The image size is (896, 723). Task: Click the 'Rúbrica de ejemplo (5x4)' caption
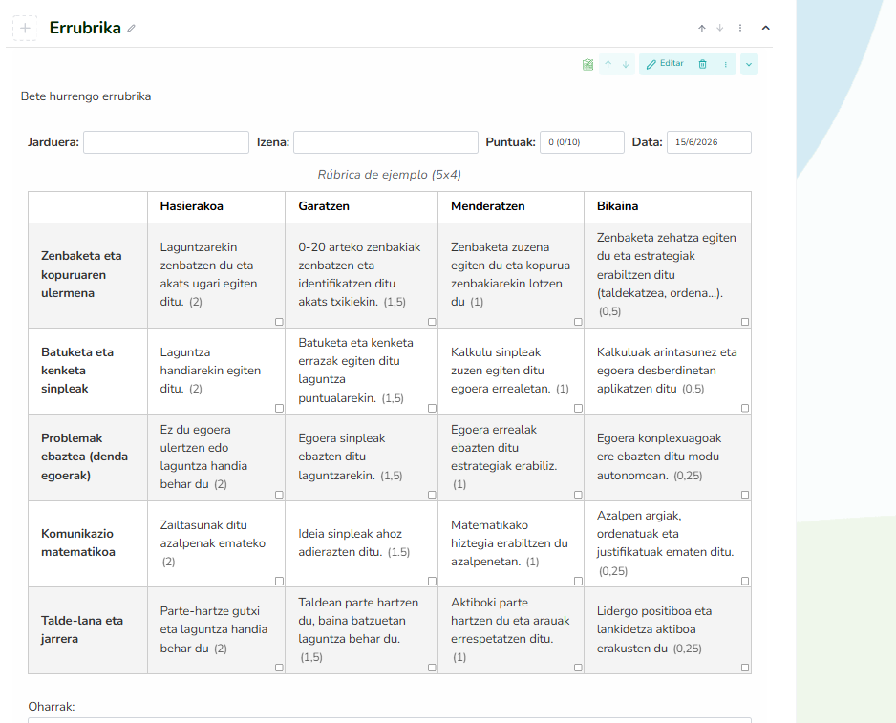(389, 175)
